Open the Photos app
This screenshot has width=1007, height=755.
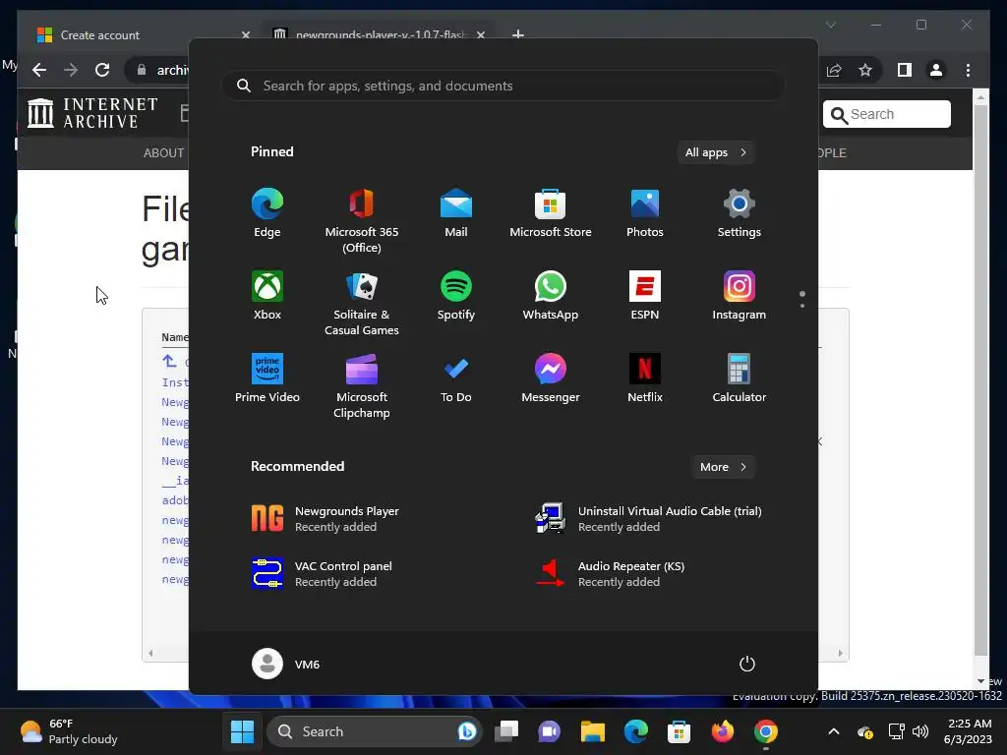[x=645, y=213]
